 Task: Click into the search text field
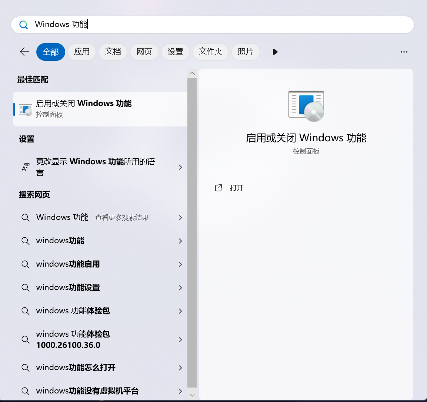(213, 25)
